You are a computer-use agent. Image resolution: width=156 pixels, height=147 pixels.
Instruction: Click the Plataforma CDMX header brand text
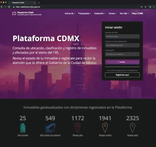pos(25,13)
